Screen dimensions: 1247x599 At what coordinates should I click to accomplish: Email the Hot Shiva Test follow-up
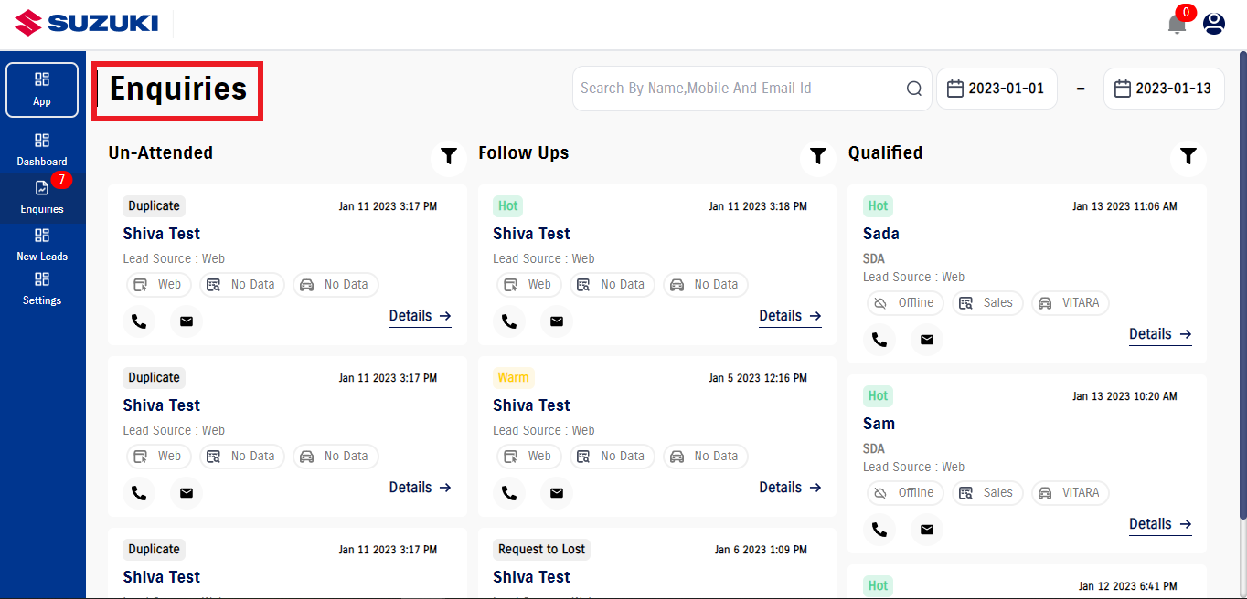[557, 321]
